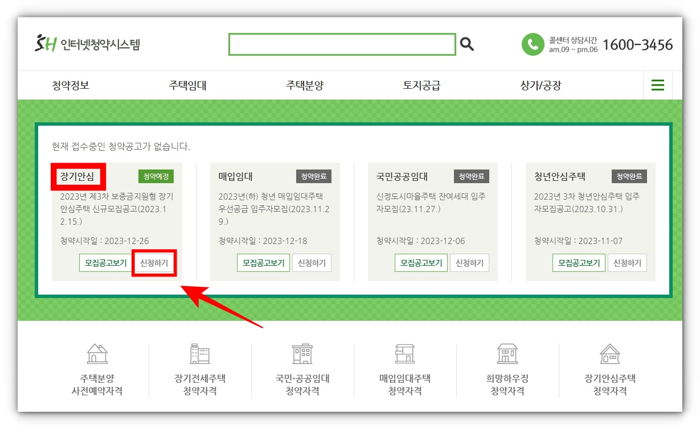
Task: Click 신청하기 on the 청년안심주택 card
Action: click(x=627, y=263)
